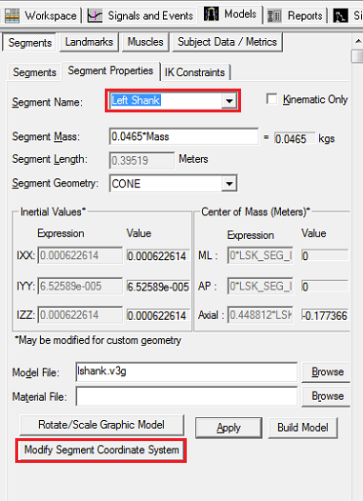Click Rotate/Scale Graphic Model button
Image resolution: width=363 pixels, height=501 pixels.
tap(102, 425)
